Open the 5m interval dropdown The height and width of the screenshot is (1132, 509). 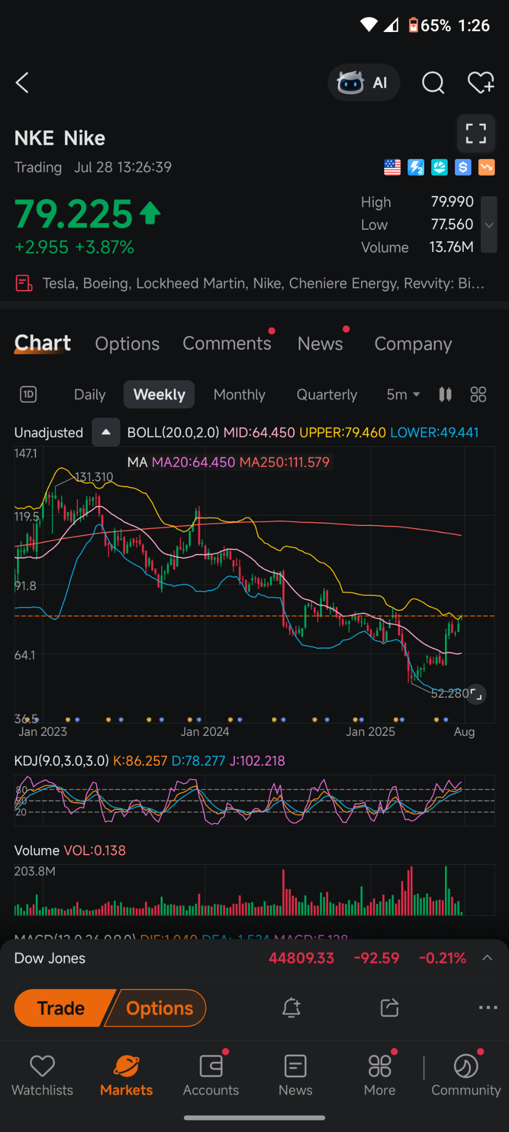pyautogui.click(x=404, y=394)
